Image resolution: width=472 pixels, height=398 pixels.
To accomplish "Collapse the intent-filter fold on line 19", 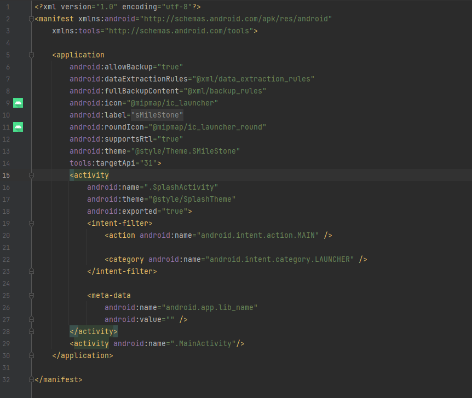I will click(x=31, y=224).
